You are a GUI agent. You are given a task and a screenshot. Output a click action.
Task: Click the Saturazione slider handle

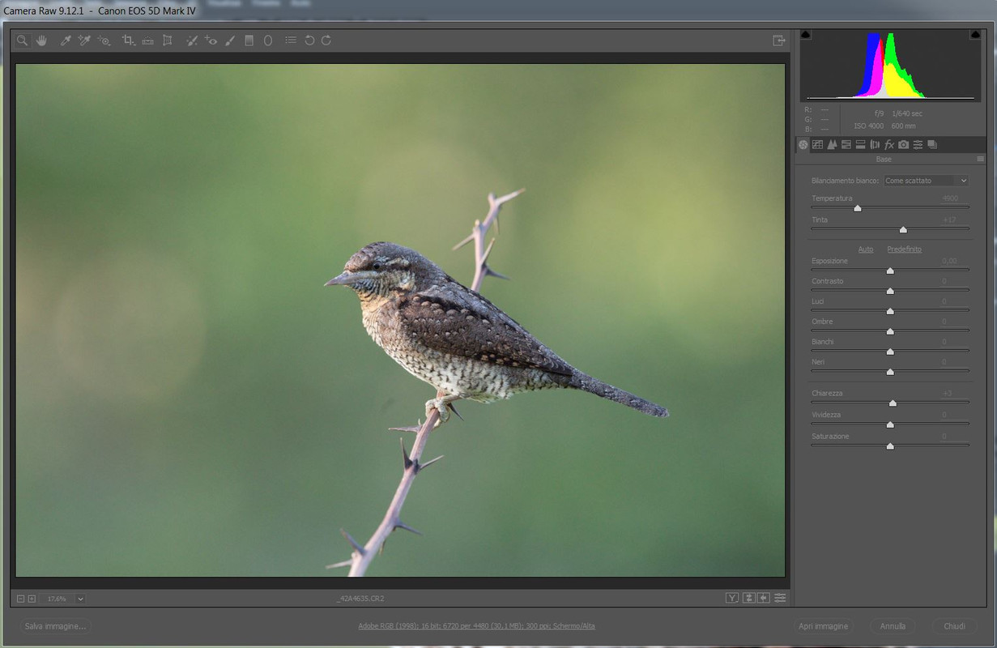tap(890, 446)
